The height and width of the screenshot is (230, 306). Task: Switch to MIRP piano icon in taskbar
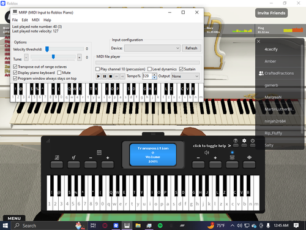pos(127,226)
